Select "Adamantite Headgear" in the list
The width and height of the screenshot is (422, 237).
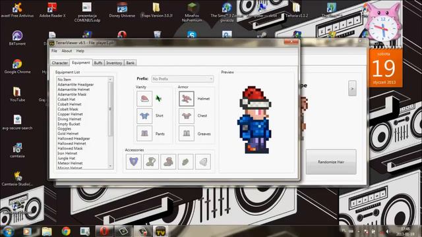[x=76, y=84]
